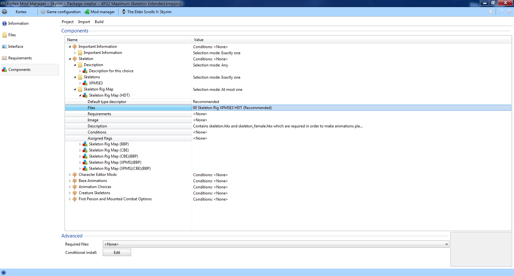The image size is (514, 276).
Task: Expand the Character Editor Mods node
Action: coord(70,175)
